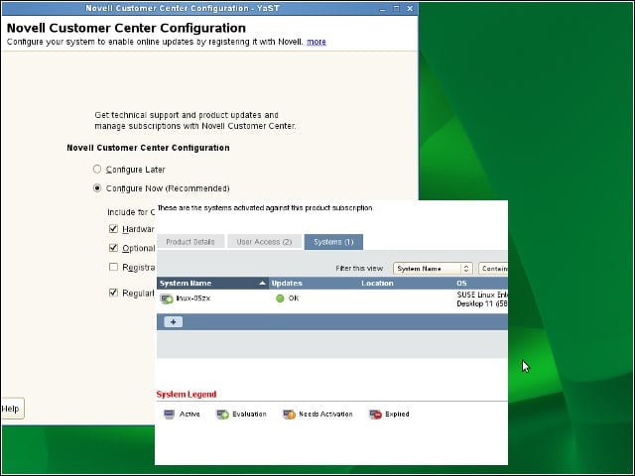Viewport: 635px width, 476px height.
Task: Open the System Name filter dropdown
Action: coord(433,269)
